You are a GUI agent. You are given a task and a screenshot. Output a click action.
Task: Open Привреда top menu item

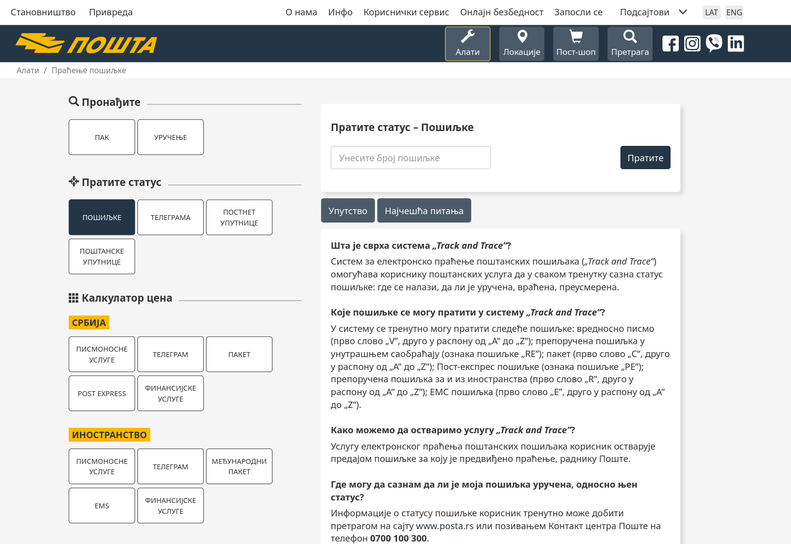[111, 12]
